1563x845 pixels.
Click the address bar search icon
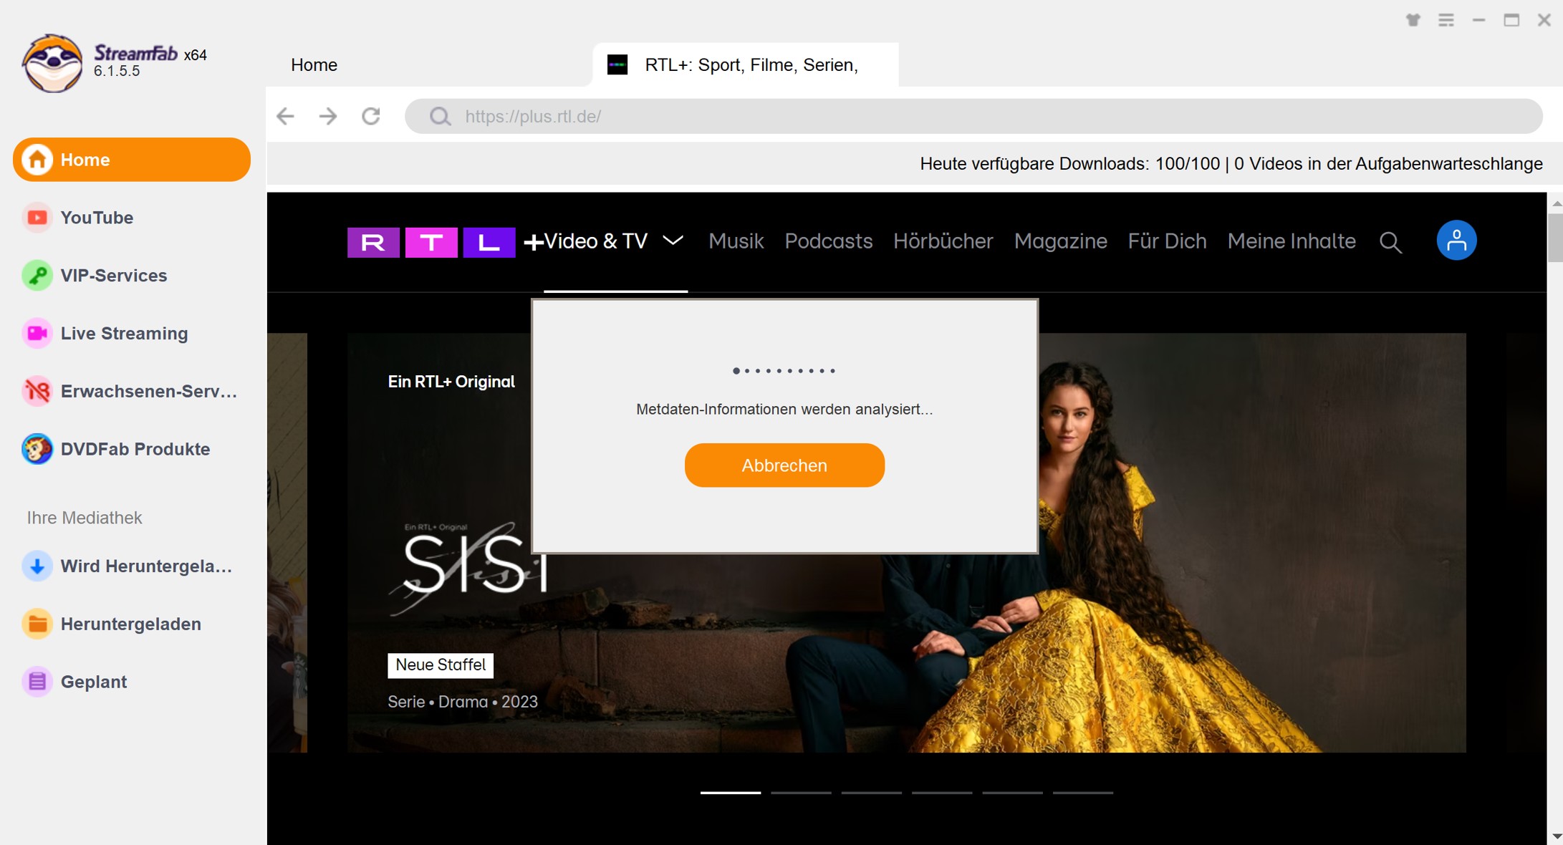440,116
